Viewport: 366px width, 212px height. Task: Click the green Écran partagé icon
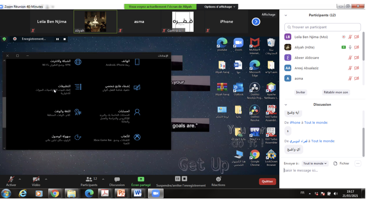pos(141,179)
